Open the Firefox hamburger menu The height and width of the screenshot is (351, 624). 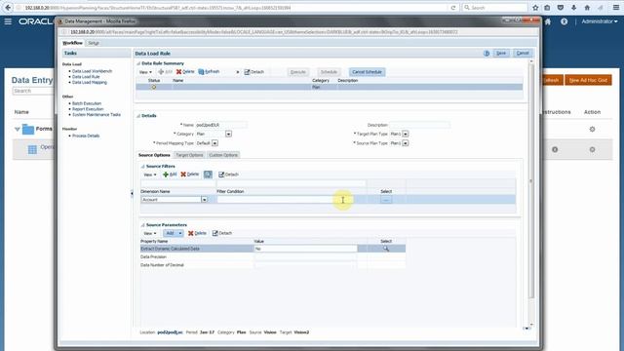pyautogui.click(x=615, y=8)
